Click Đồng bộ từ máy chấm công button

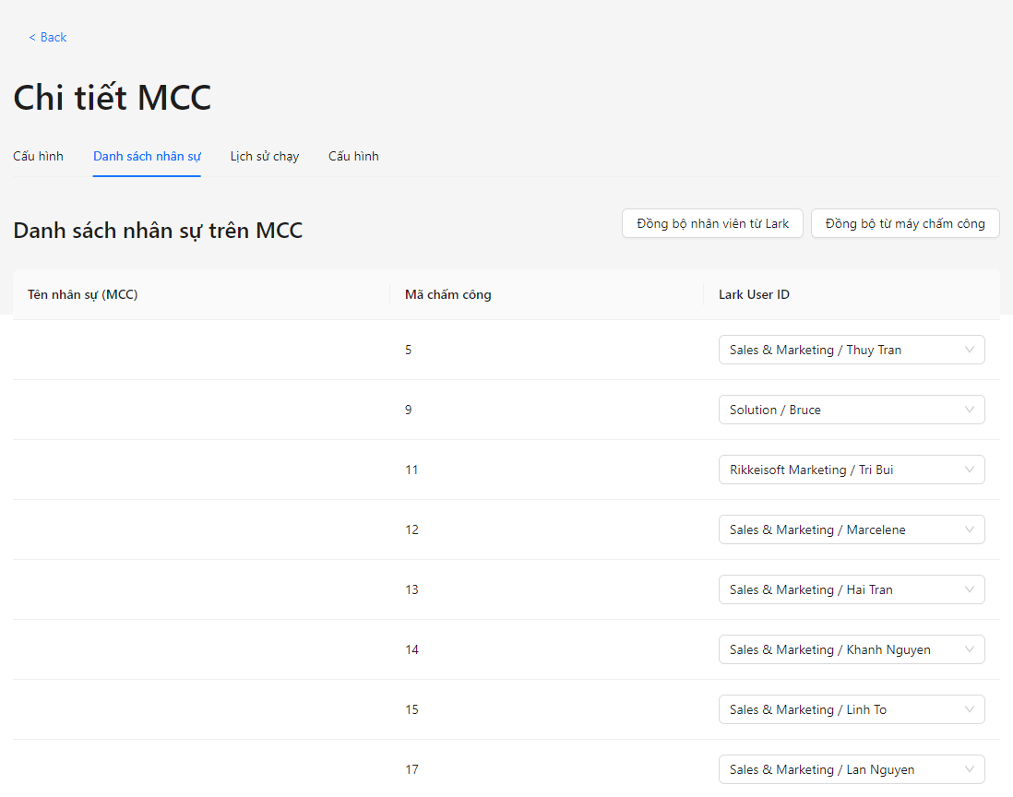(904, 223)
